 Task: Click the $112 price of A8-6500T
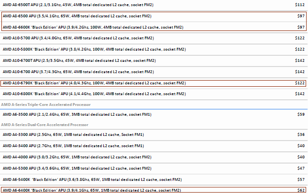coord(300,5)
